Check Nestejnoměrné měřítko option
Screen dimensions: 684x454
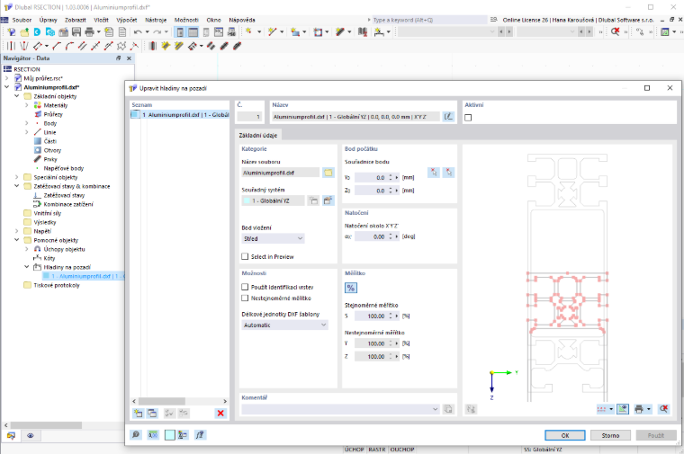[x=245, y=298]
